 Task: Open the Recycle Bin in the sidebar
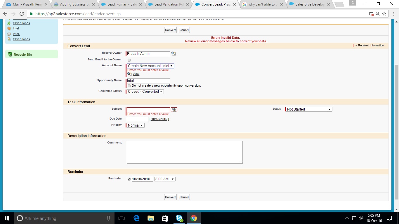click(x=23, y=55)
